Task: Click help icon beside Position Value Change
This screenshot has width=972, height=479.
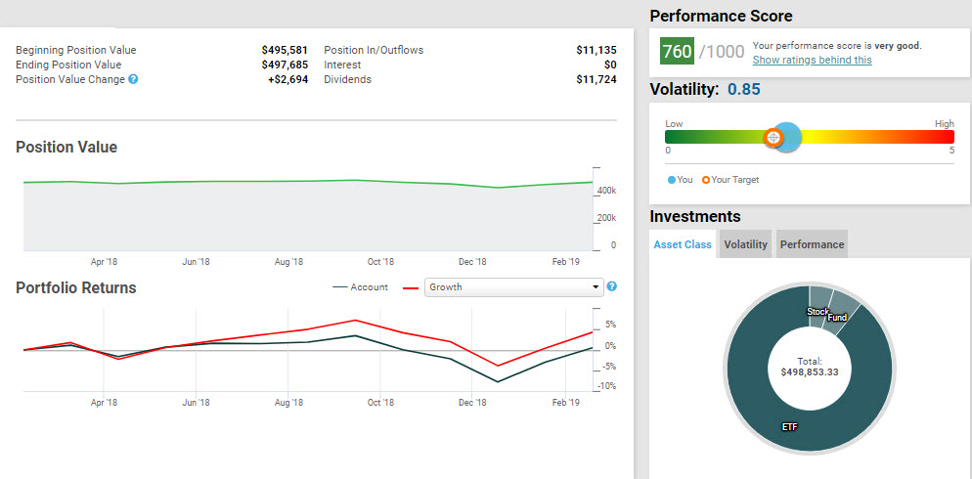Action: pos(133,80)
